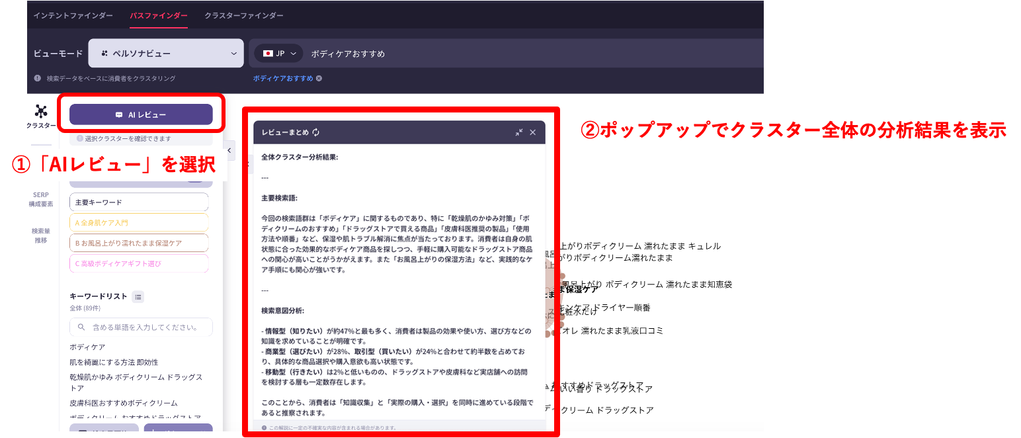Screen dimensions: 1021x438
Task: Switch to クラスターファインダー tab
Action: coord(244,15)
